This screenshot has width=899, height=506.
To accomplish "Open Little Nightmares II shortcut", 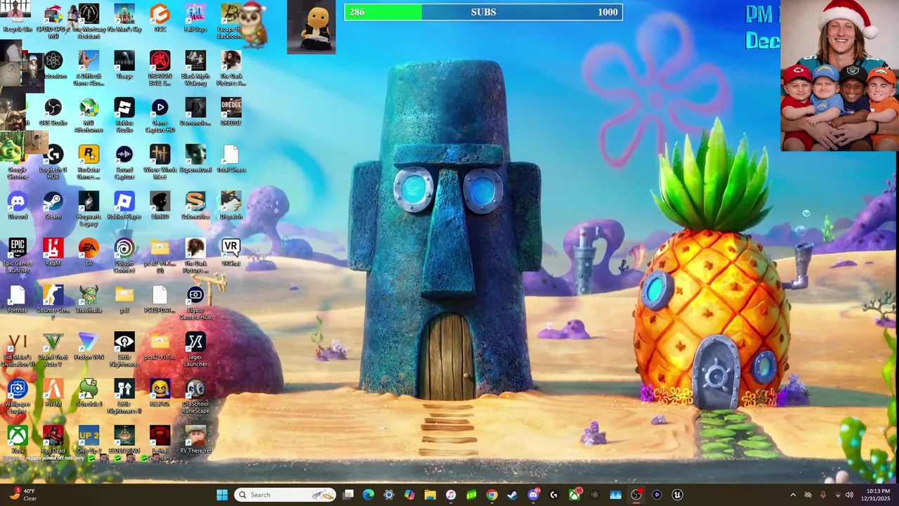I will point(124,396).
